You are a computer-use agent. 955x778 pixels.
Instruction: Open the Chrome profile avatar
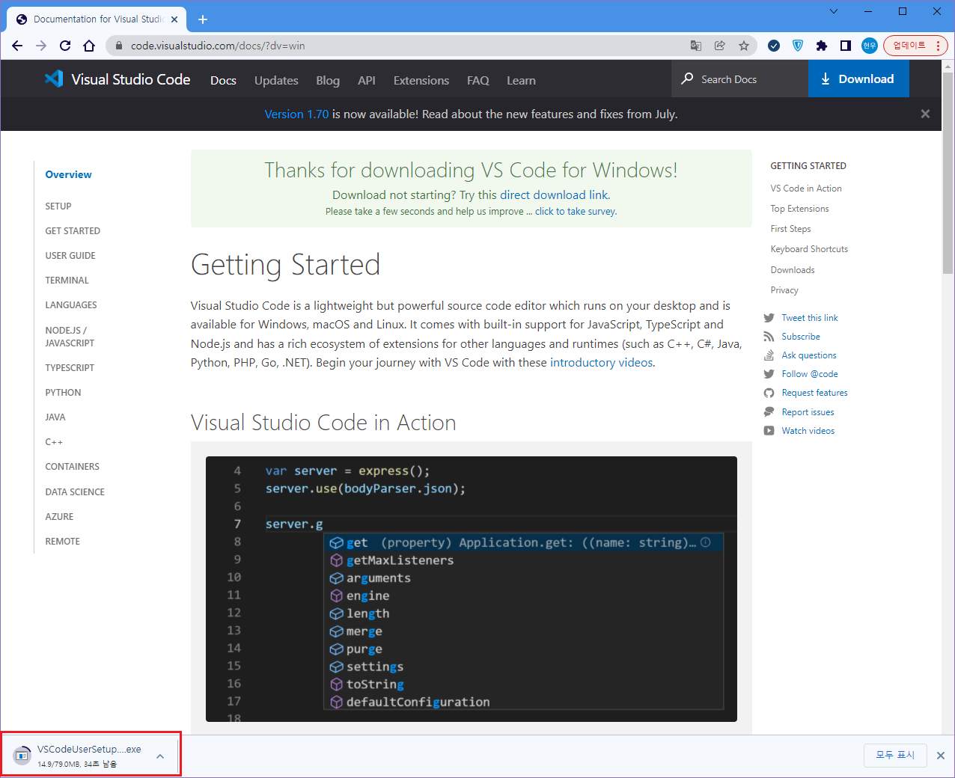click(x=869, y=46)
